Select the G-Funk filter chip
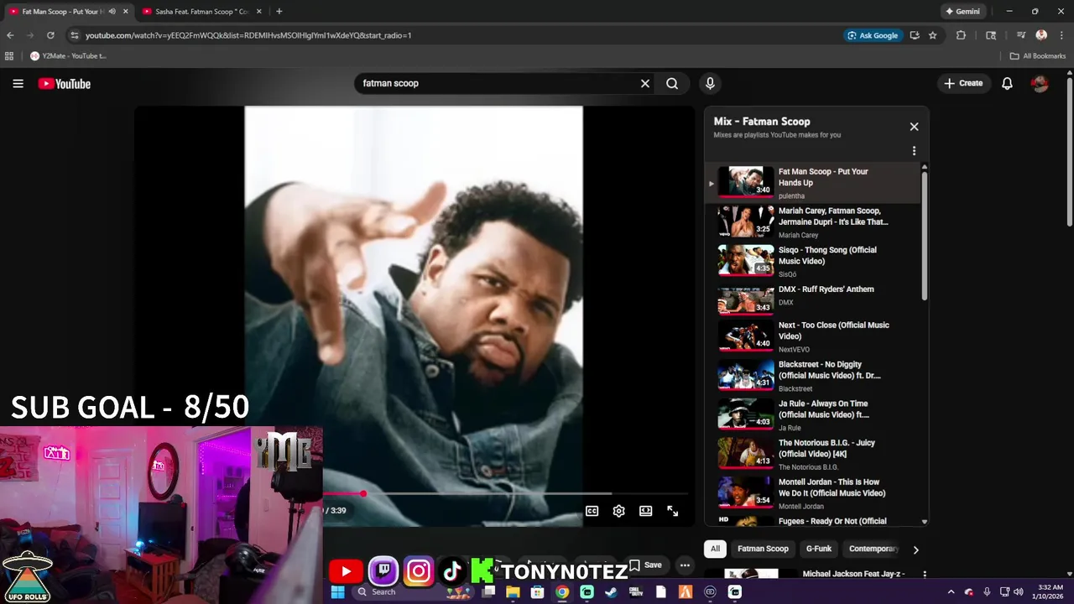The width and height of the screenshot is (1074, 604). [x=819, y=549]
